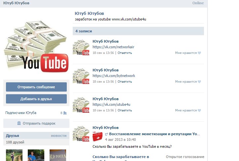Viewport: 239px width, 161px height.
Task: Open avatar thumbnail of the networkair post
Action: pyautogui.click(x=81, y=48)
